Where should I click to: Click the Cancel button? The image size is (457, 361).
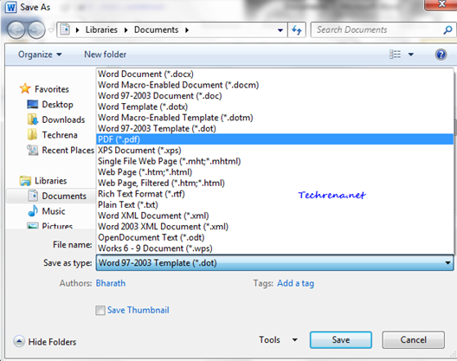click(x=413, y=339)
